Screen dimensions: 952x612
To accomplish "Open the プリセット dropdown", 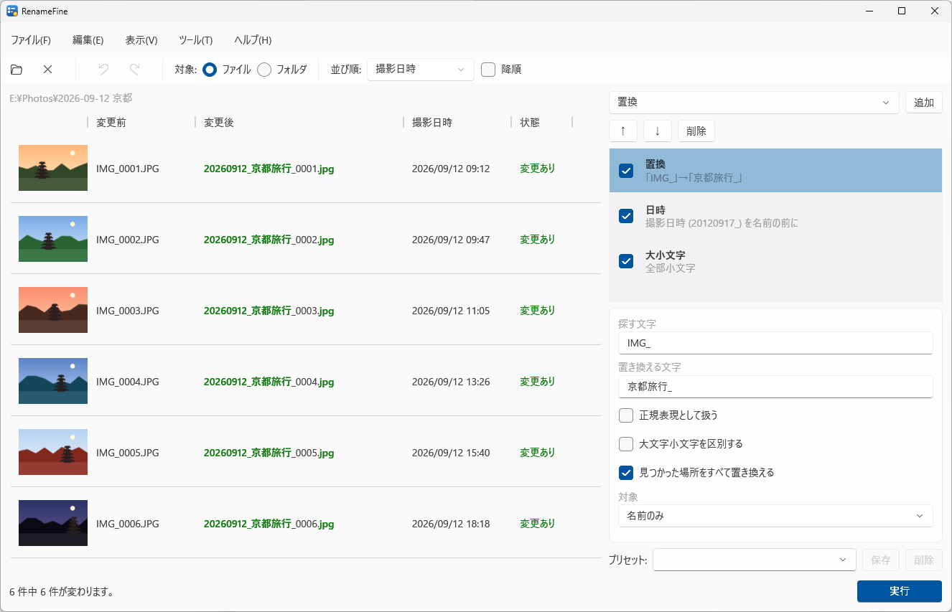I will tap(755, 560).
